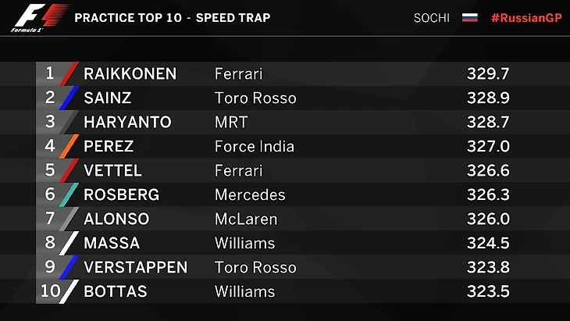The image size is (570, 321).
Task: Click the BOTTAS driver name
Action: click(115, 292)
